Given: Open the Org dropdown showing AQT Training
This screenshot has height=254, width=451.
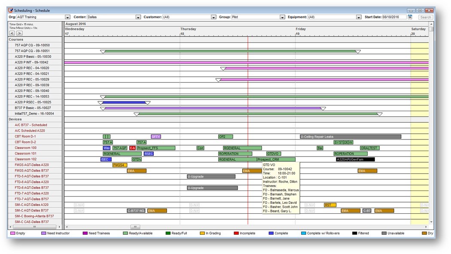Looking at the screenshot, I should [x=67, y=17].
